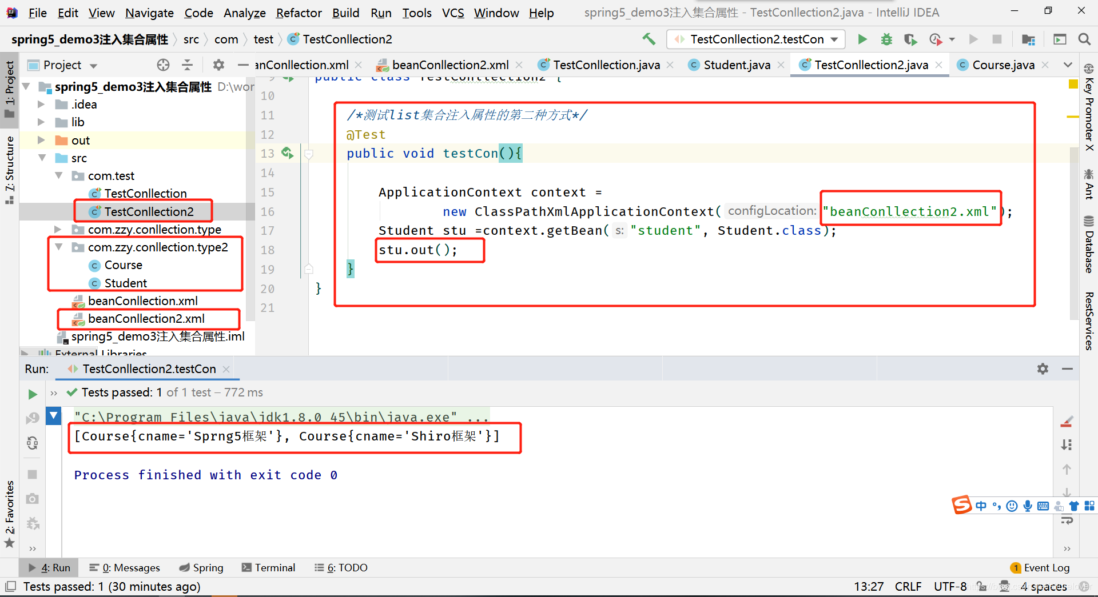Fold testCon method via gutter fold marker
The width and height of the screenshot is (1098, 597).
(309, 154)
